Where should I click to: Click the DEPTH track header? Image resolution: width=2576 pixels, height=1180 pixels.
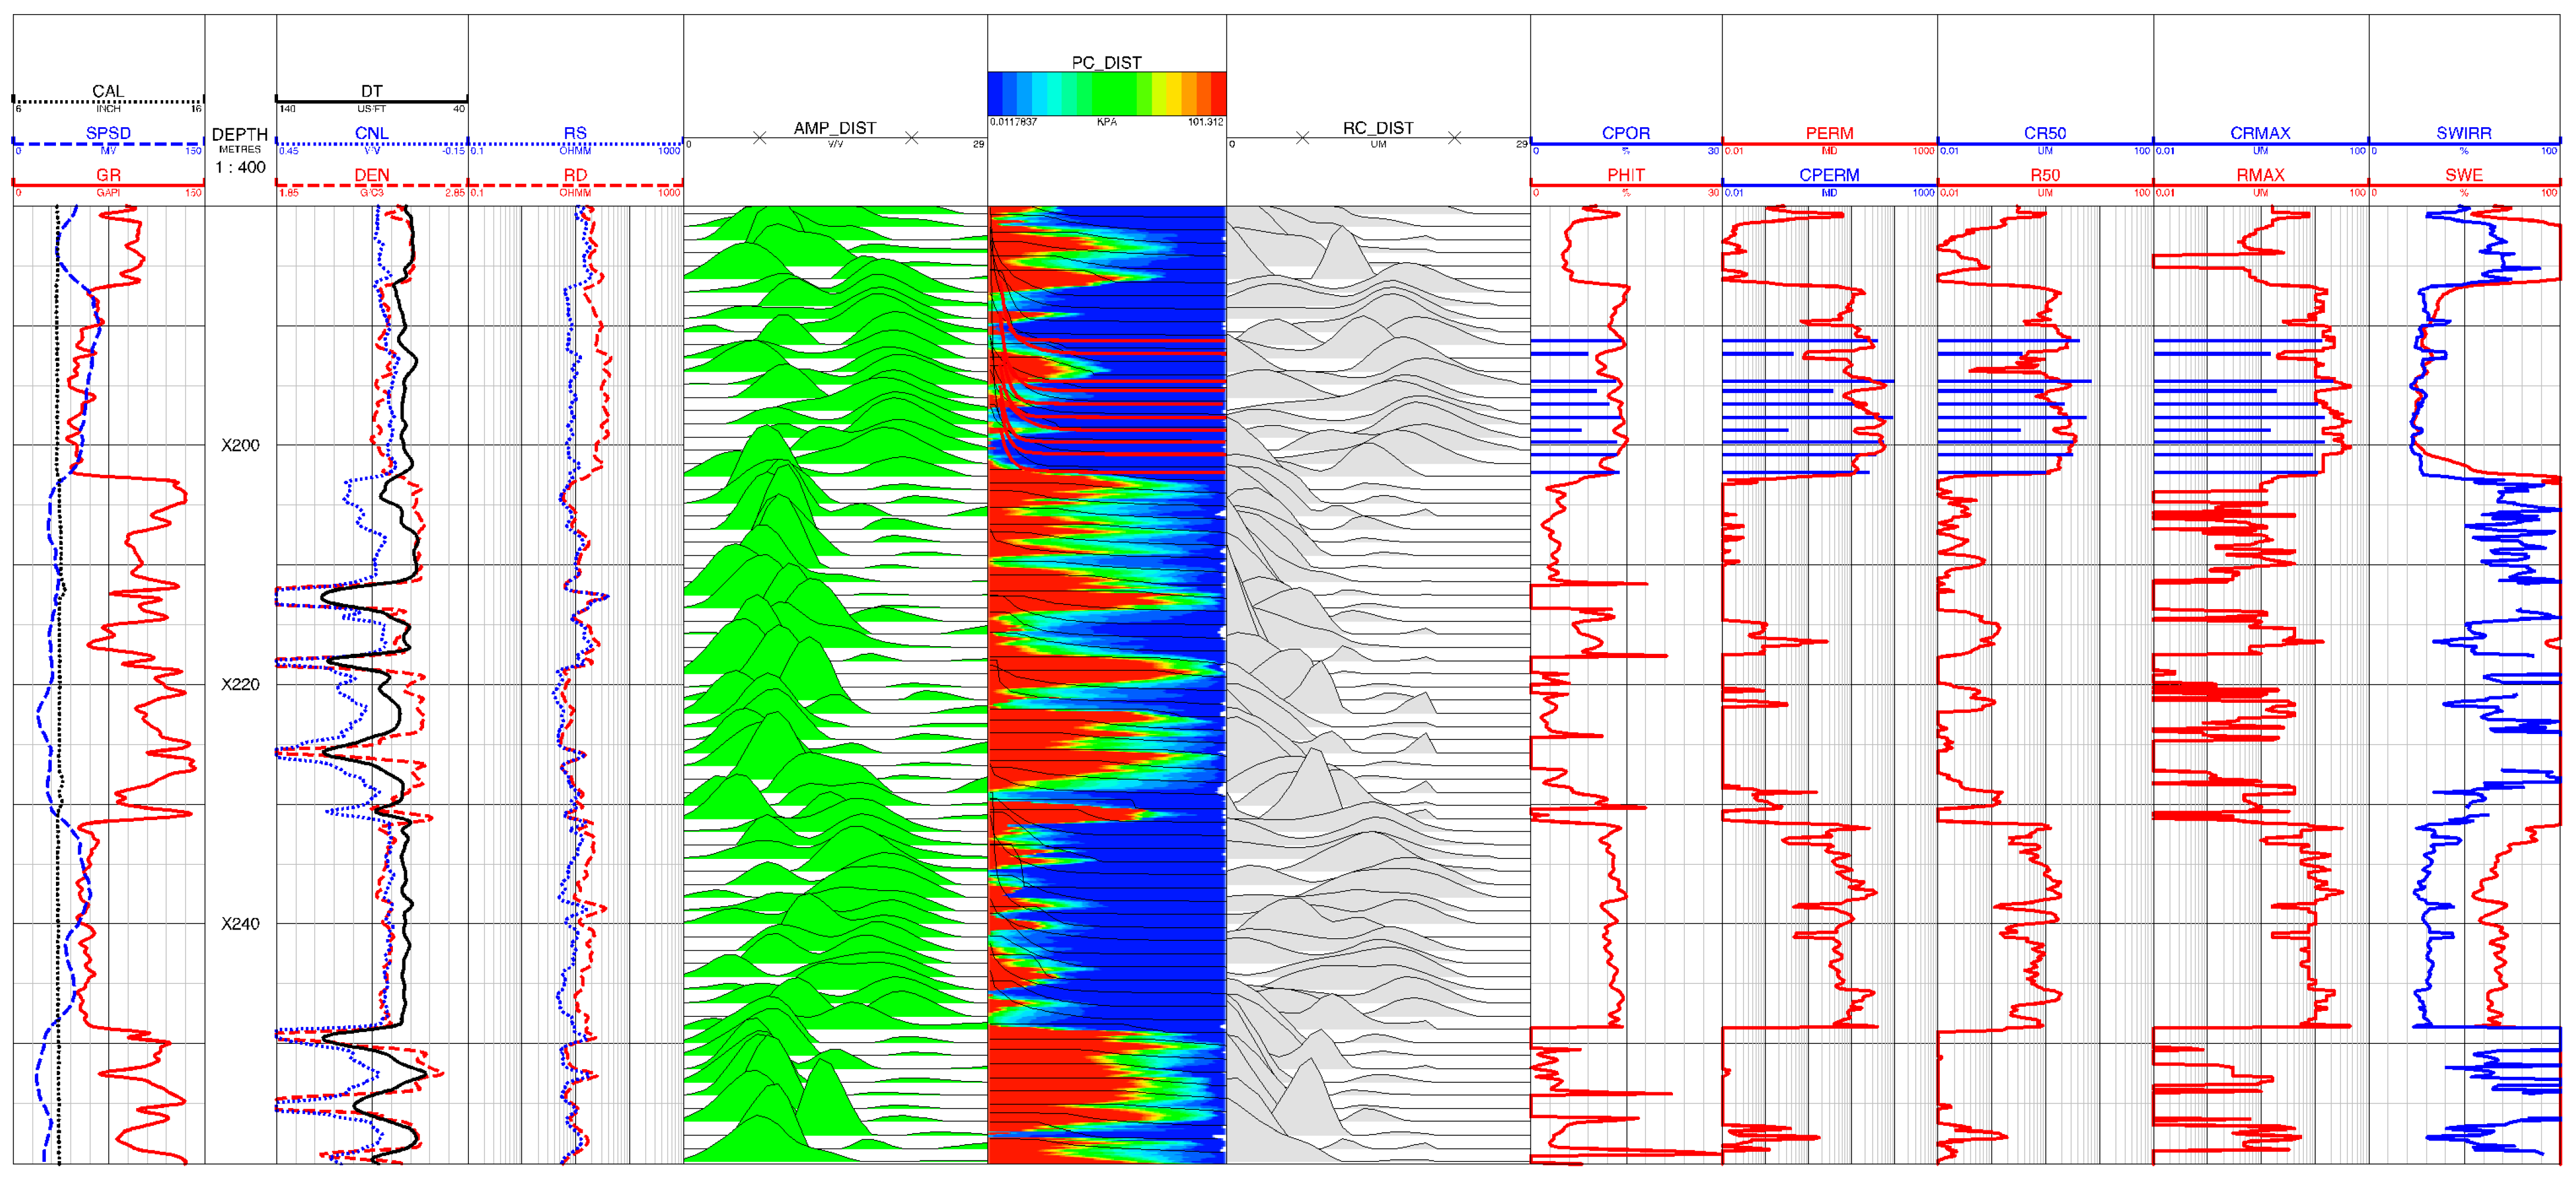coord(240,135)
